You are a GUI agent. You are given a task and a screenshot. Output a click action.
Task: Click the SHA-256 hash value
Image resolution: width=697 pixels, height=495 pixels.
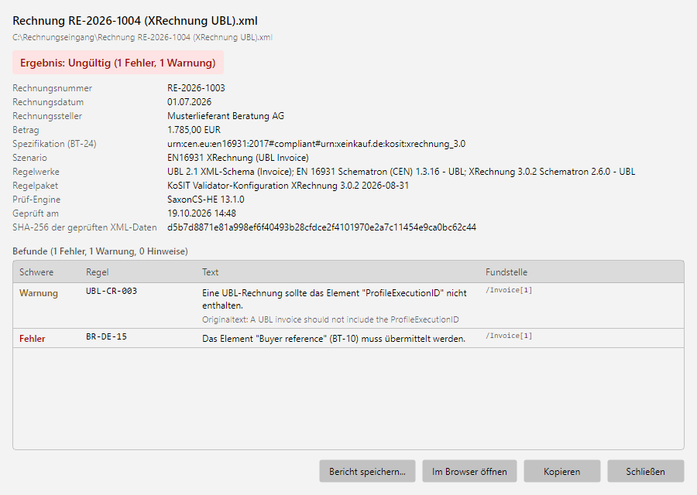click(321, 227)
